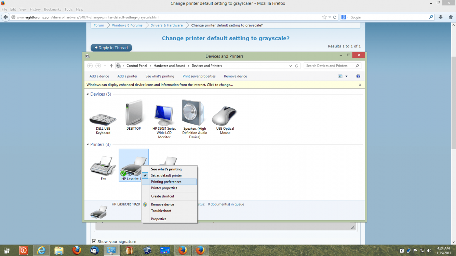Choose Create shortcut from context menu
The image size is (456, 256).
tap(170, 196)
